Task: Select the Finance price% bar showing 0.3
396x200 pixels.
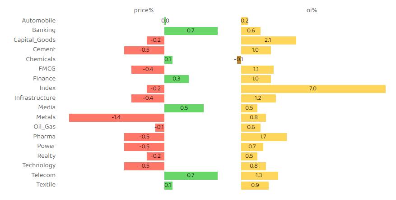Action: (x=176, y=79)
